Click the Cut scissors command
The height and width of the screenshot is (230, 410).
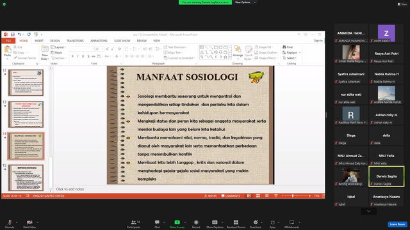coord(18,47)
